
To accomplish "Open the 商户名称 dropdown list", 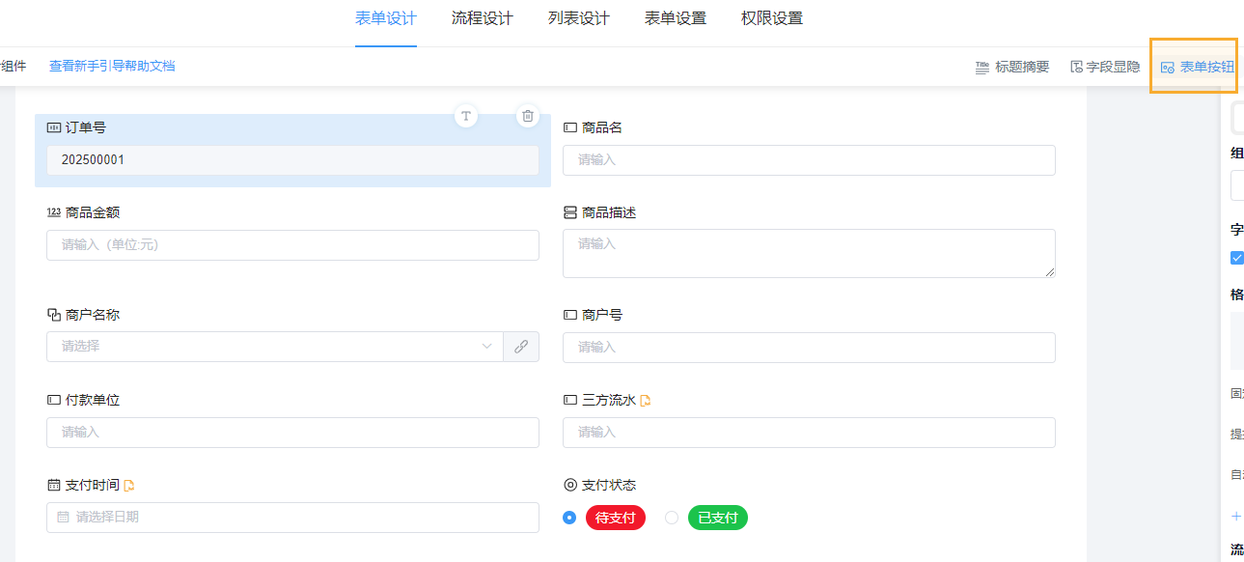I will pos(487,346).
